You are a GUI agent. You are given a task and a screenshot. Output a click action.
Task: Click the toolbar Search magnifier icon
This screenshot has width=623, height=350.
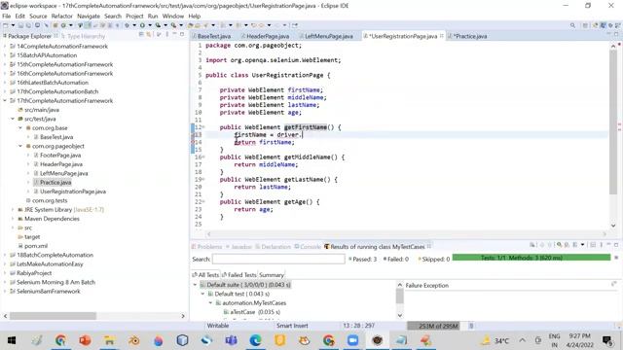(572, 25)
